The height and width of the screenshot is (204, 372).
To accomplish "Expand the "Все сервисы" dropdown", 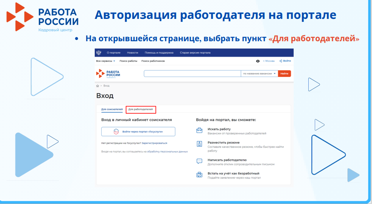I will tap(105, 61).
